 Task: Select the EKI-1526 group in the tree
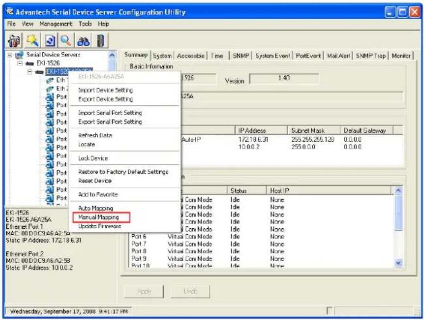(48, 63)
